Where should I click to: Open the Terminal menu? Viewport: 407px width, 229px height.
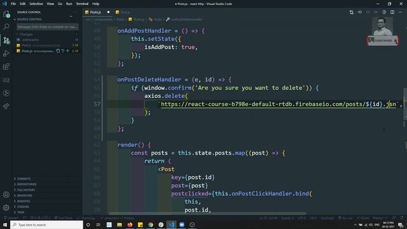click(82, 4)
